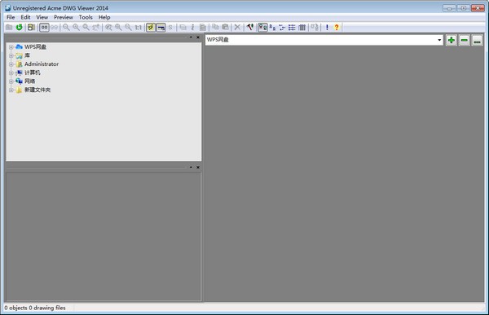
Task: Click the paste clipboard toolbar icon
Action: 225,28
